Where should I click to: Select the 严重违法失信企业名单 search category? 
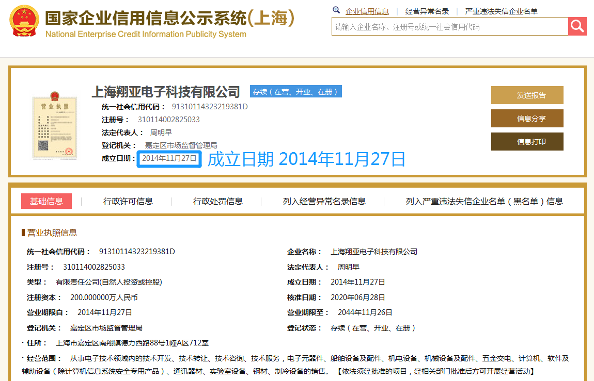coord(501,11)
